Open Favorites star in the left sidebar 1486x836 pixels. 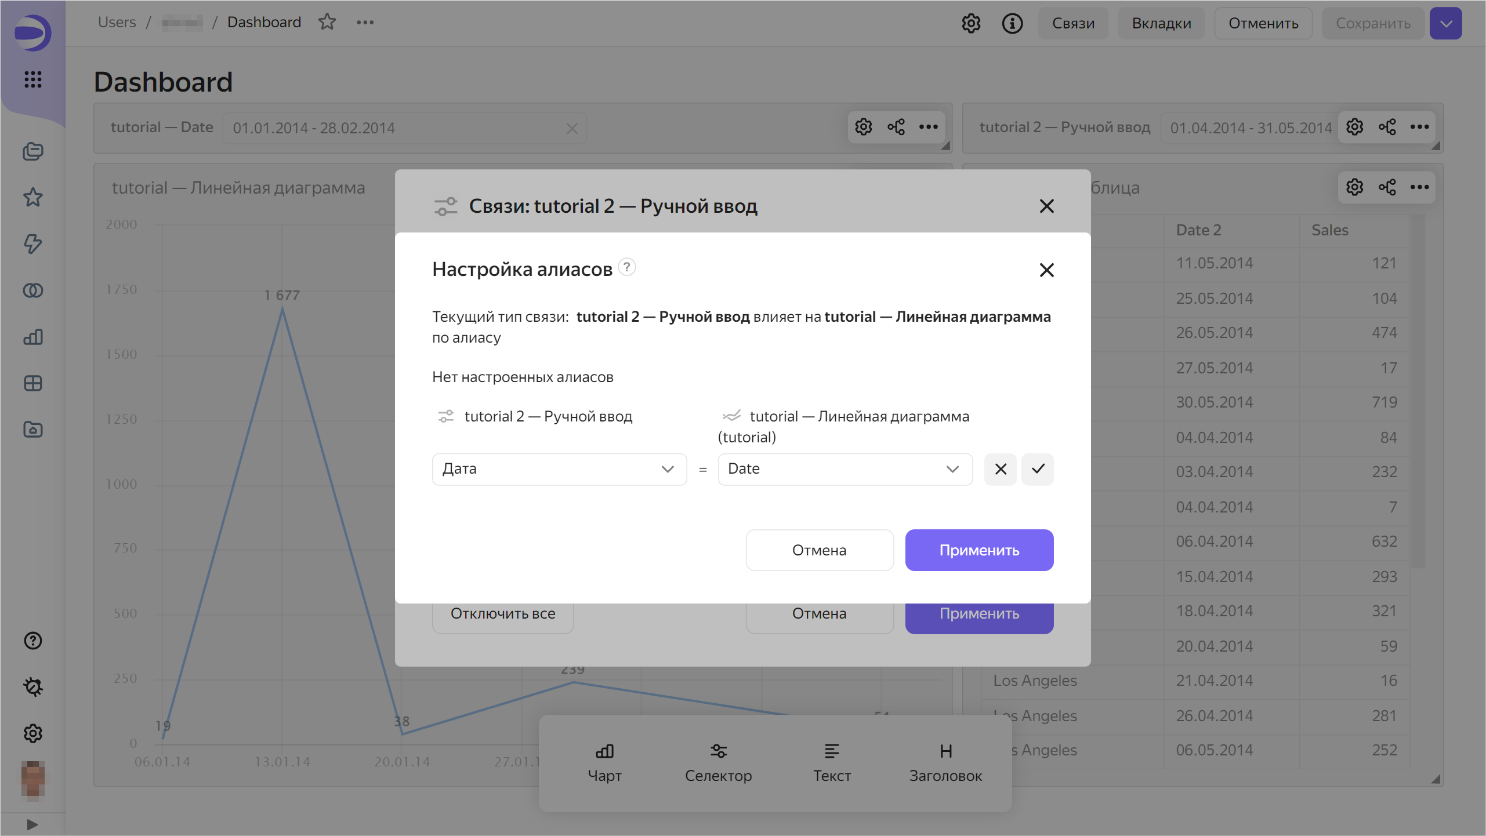point(32,198)
